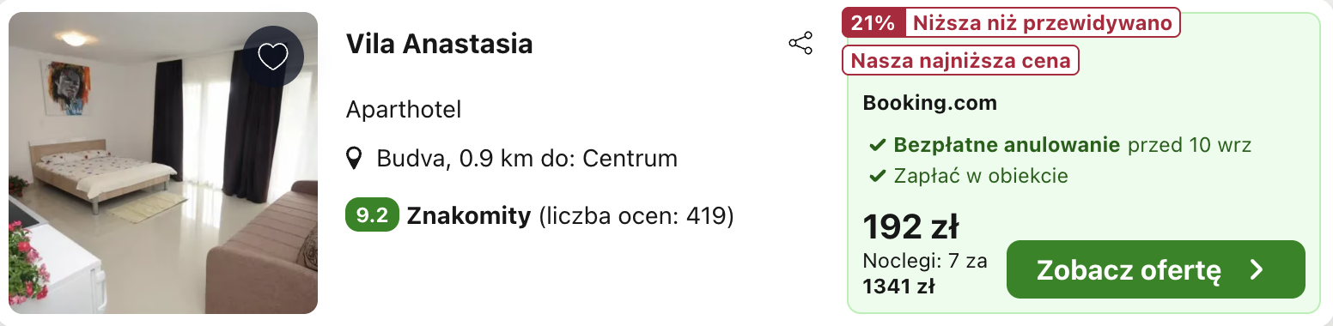The height and width of the screenshot is (326, 1333).
Task: Click the Budva, 0.9 km do: Centrum location
Action: click(527, 159)
